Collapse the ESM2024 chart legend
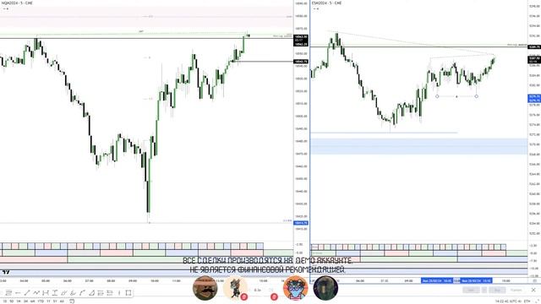 coord(314,8)
